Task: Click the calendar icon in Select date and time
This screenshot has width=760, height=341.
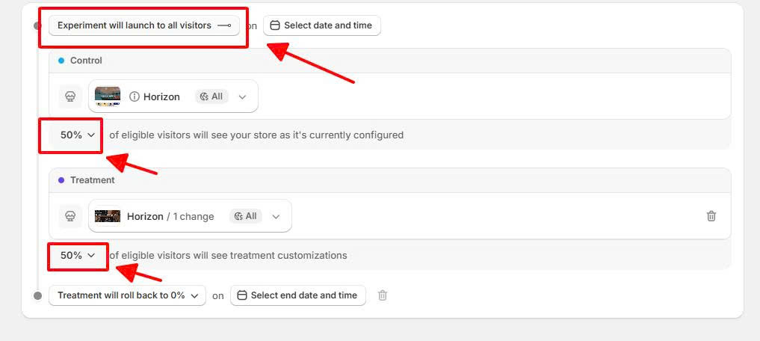Action: point(275,25)
